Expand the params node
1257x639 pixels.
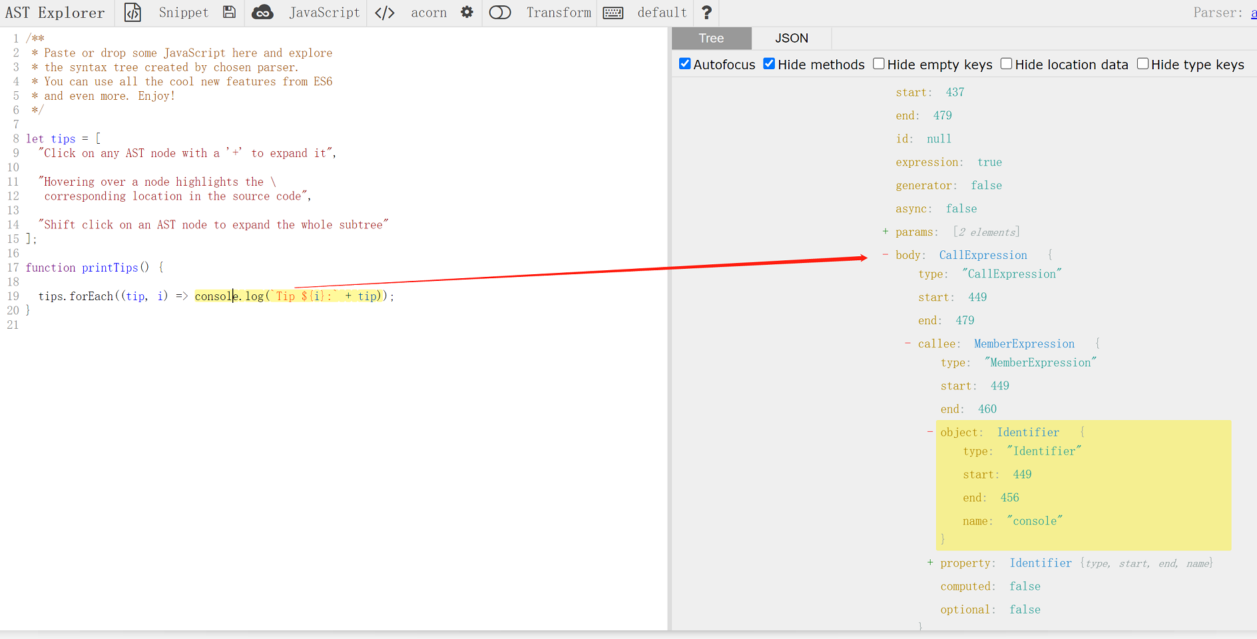[885, 232]
